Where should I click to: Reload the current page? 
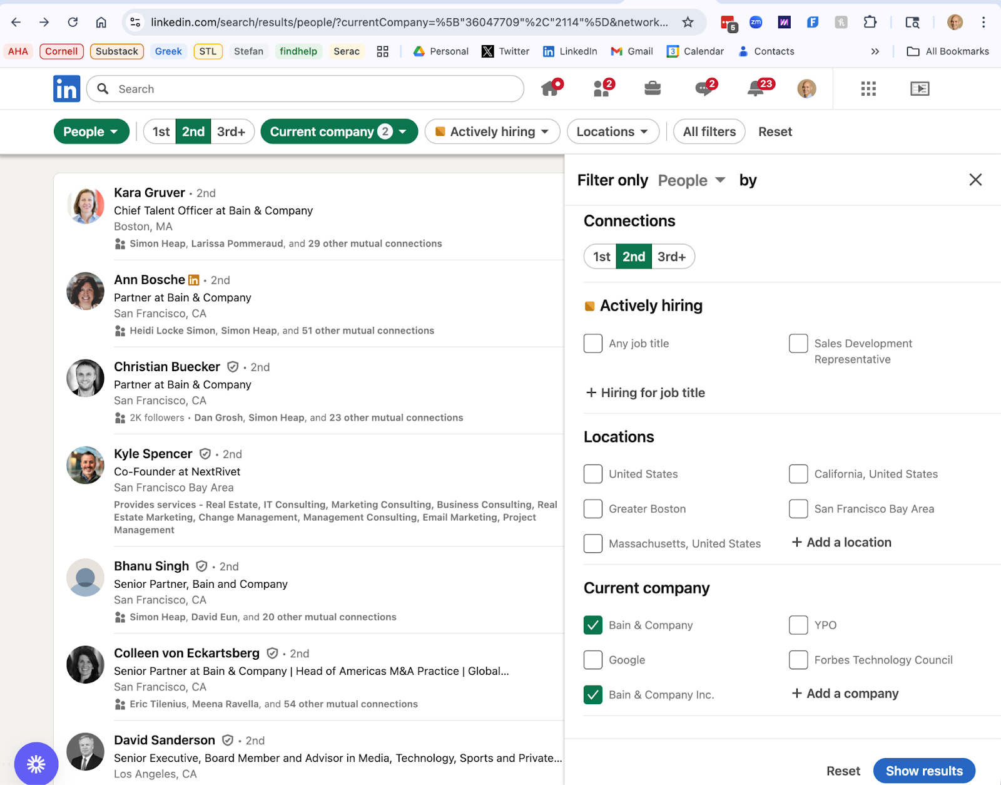(x=73, y=23)
